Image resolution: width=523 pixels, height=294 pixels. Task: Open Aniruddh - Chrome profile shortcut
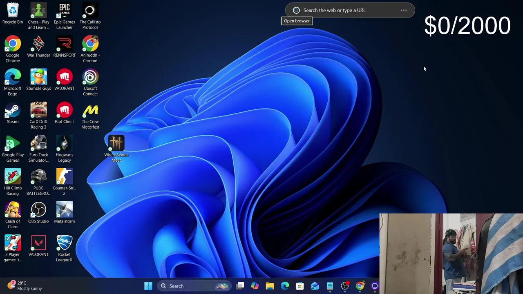(90, 49)
